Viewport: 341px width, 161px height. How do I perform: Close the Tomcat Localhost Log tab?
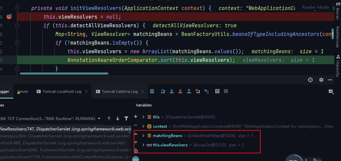point(86,91)
